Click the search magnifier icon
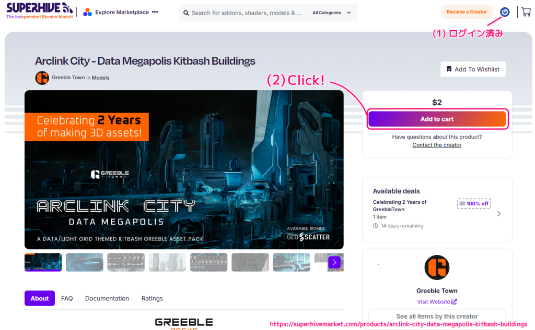 point(187,13)
